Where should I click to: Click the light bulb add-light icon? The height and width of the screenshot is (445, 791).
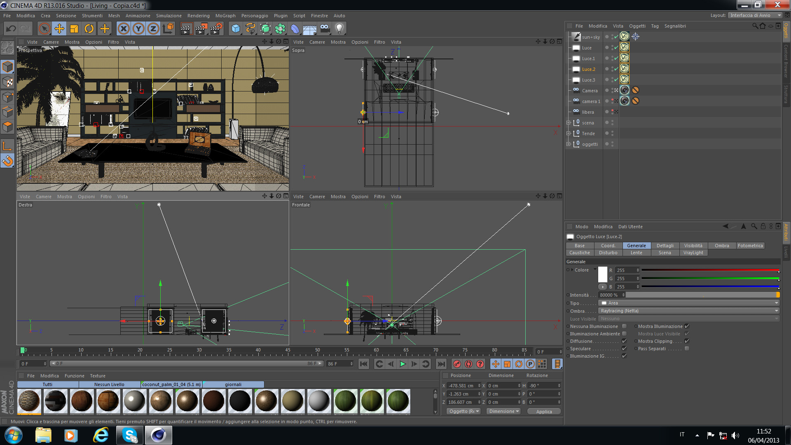339,28
